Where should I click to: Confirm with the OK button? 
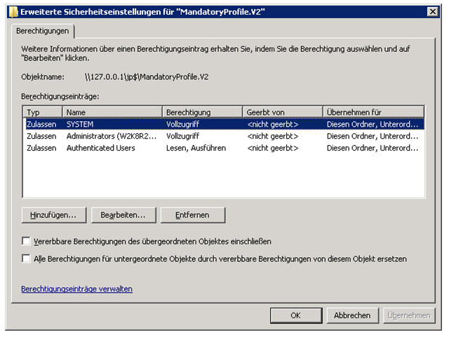coord(296,315)
